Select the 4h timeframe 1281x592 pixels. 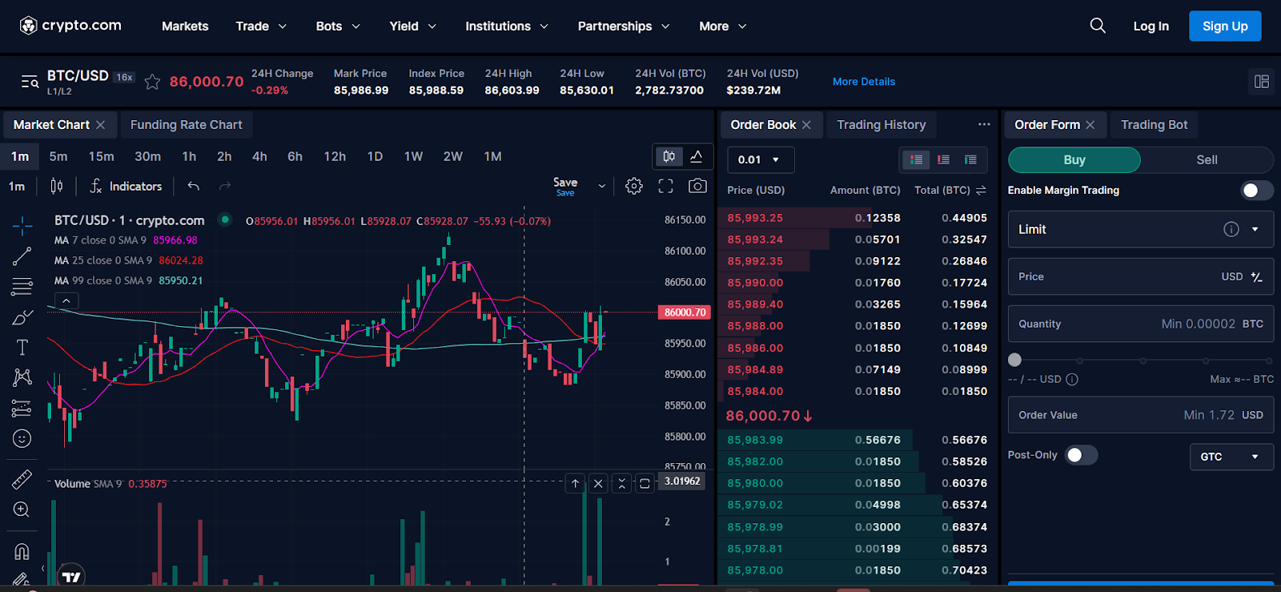259,156
